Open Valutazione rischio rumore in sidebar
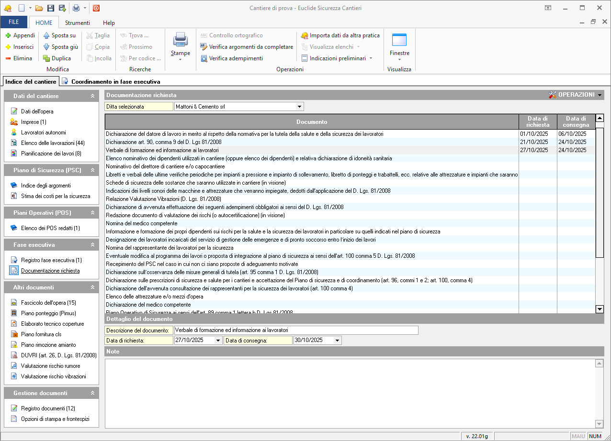Viewport: 611px width, 441px height. pyautogui.click(x=50, y=366)
